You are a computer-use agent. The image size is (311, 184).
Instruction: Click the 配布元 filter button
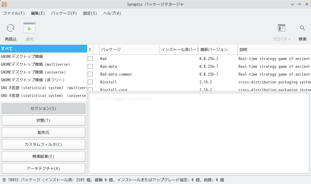pos(43,133)
